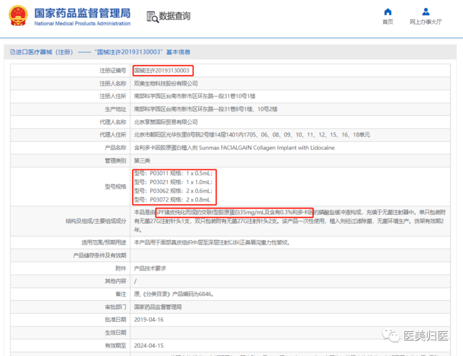The width and height of the screenshot is (463, 356).
Task: Click the 网上办事大厅 label
Action: click(425, 22)
